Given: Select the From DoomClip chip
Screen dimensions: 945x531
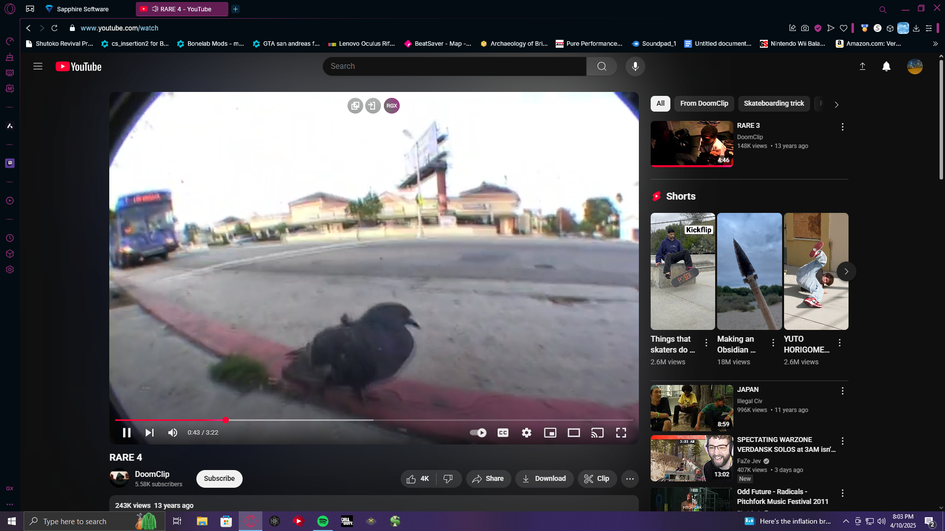Looking at the screenshot, I should click(x=704, y=103).
